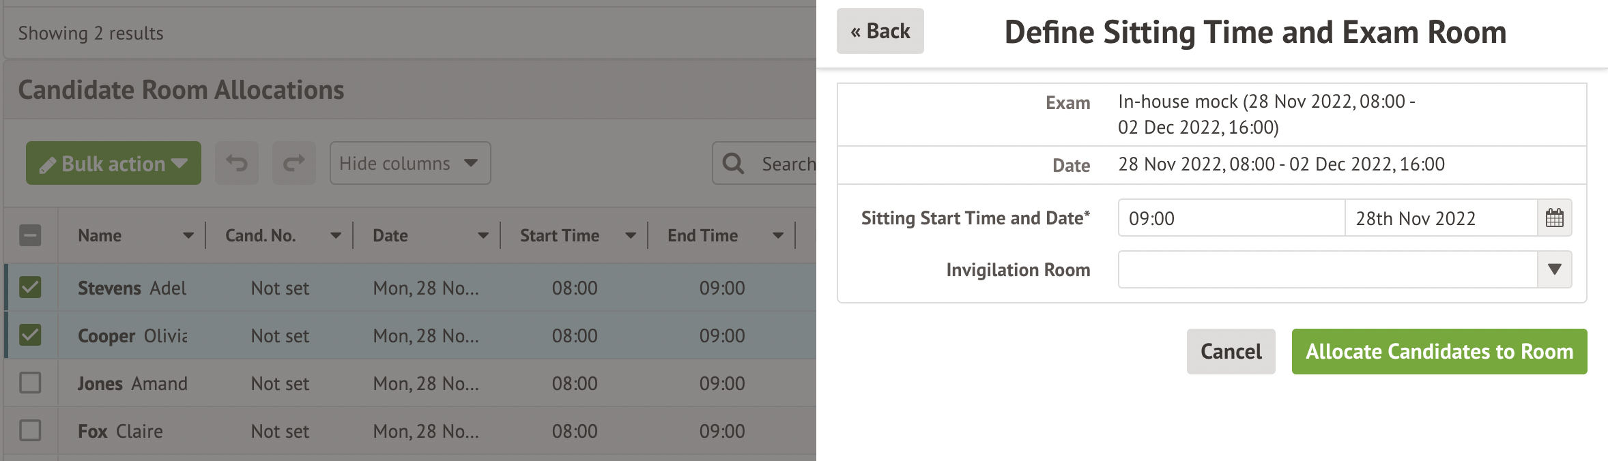Click the search magnifier icon
The image size is (1608, 461).
tap(733, 164)
